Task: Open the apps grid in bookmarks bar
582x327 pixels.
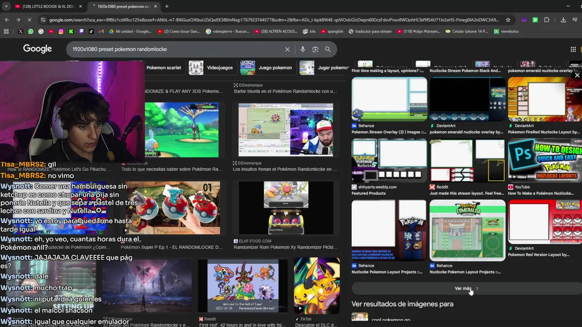Action: coord(6,31)
